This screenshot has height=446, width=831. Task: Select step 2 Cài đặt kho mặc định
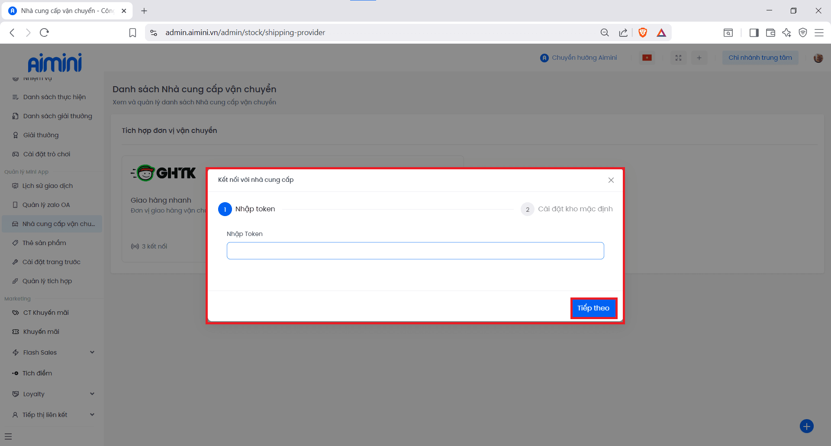pos(567,209)
